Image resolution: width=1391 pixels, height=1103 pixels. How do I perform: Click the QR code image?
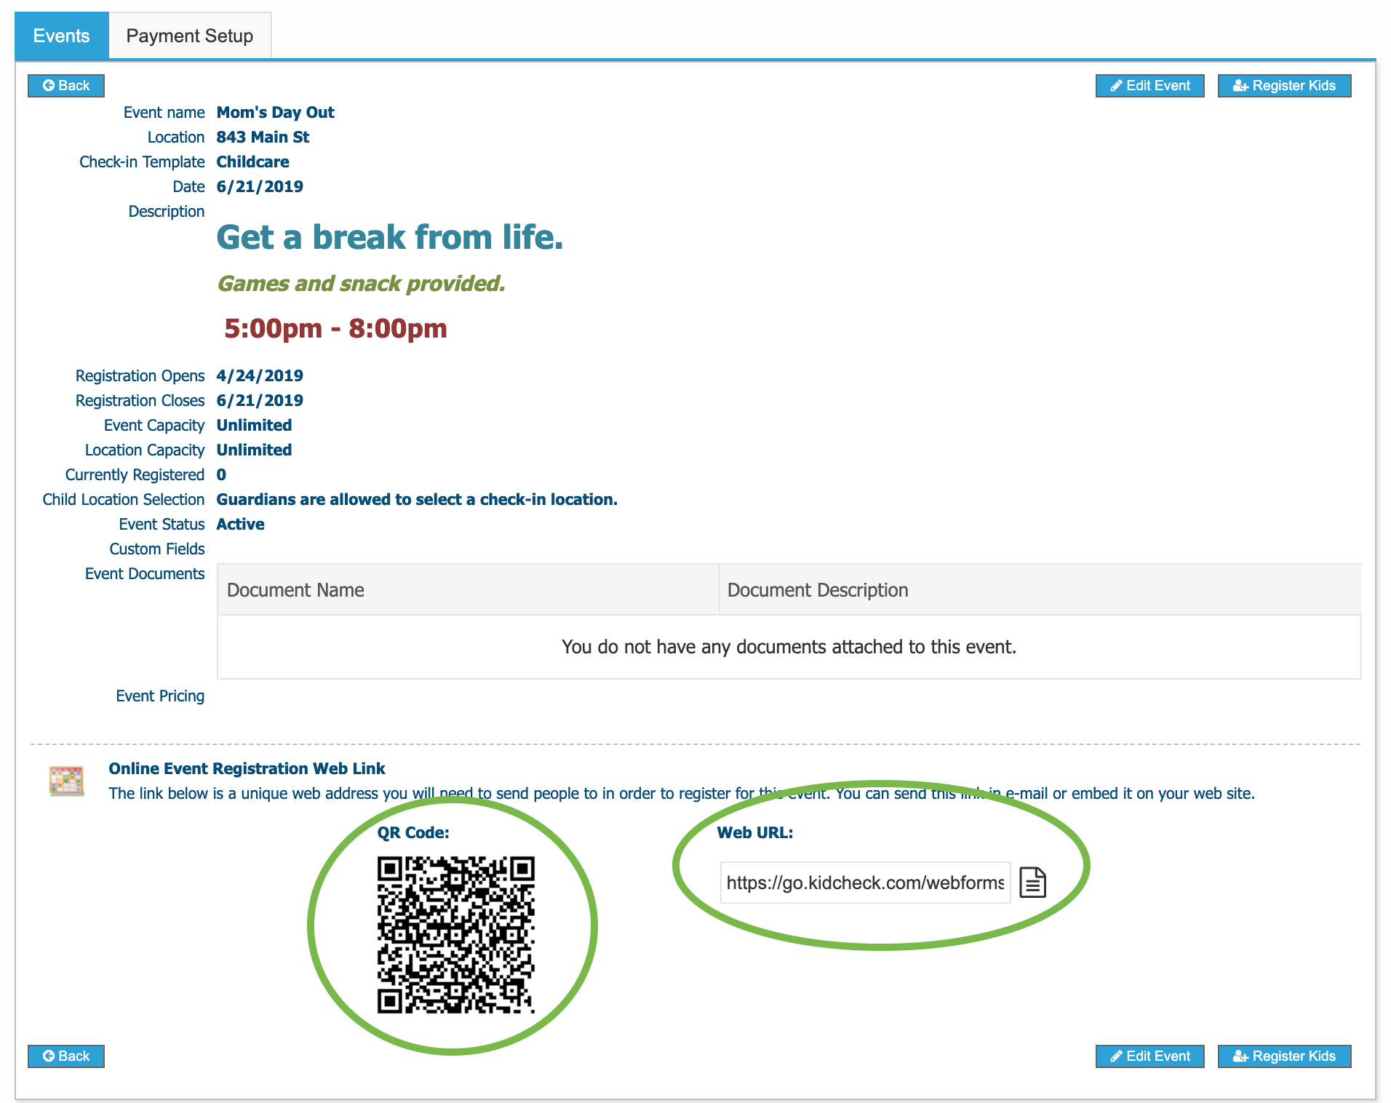click(456, 935)
